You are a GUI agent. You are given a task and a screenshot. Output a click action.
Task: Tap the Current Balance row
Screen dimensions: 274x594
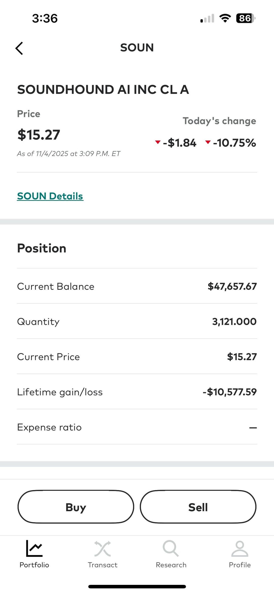(137, 286)
